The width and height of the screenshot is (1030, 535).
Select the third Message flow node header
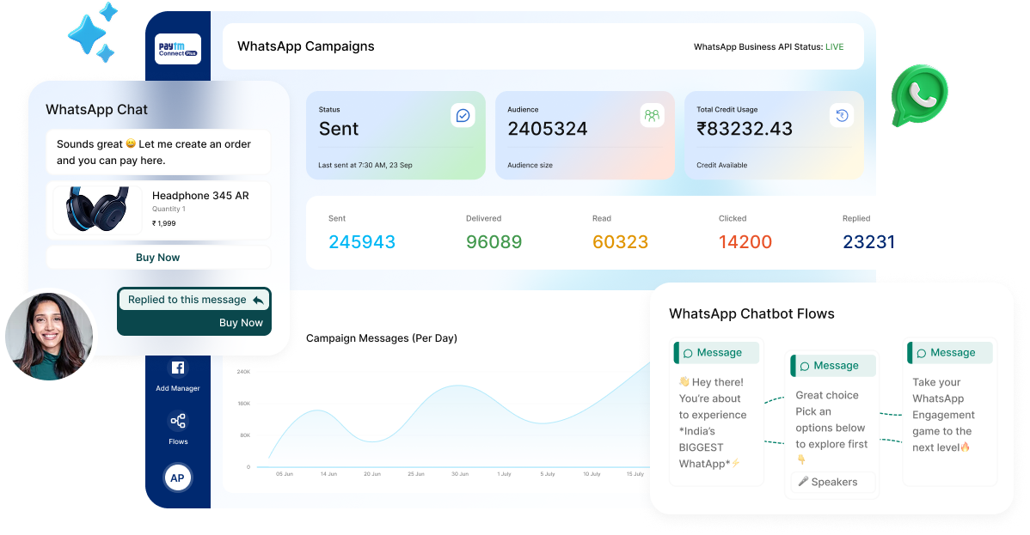(950, 352)
